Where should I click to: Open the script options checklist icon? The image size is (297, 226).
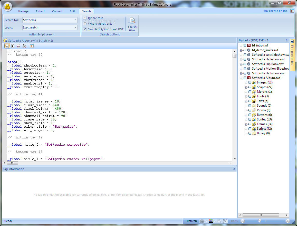tap(32, 46)
